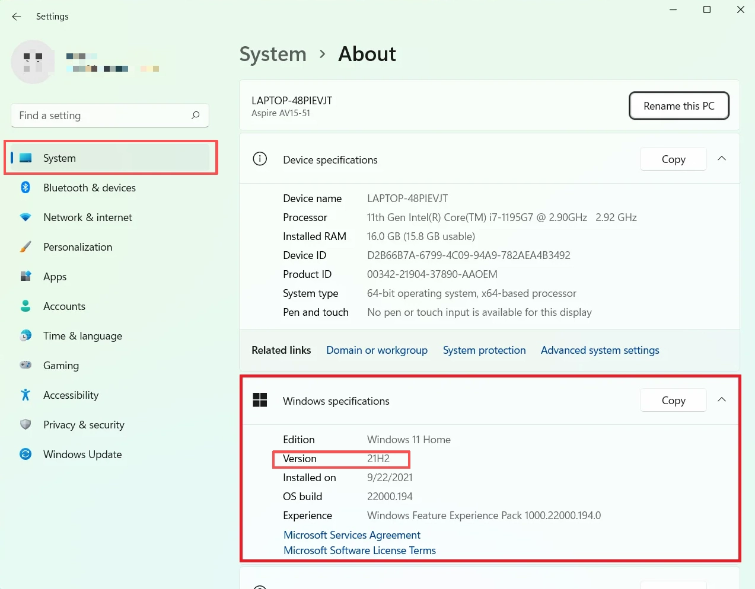This screenshot has width=755, height=589.
Task: Click the Apps icon in sidebar
Action: click(26, 276)
